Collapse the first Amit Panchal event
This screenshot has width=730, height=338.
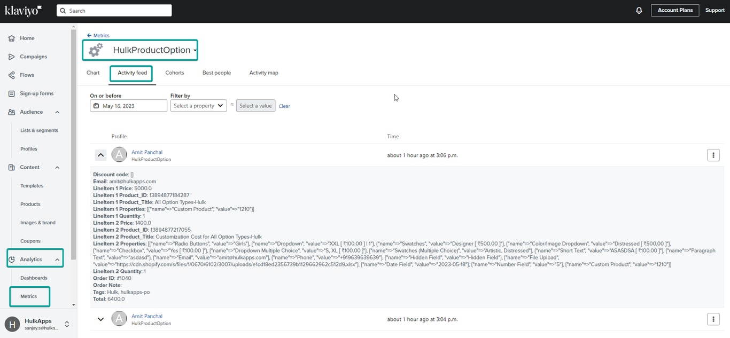(100, 155)
